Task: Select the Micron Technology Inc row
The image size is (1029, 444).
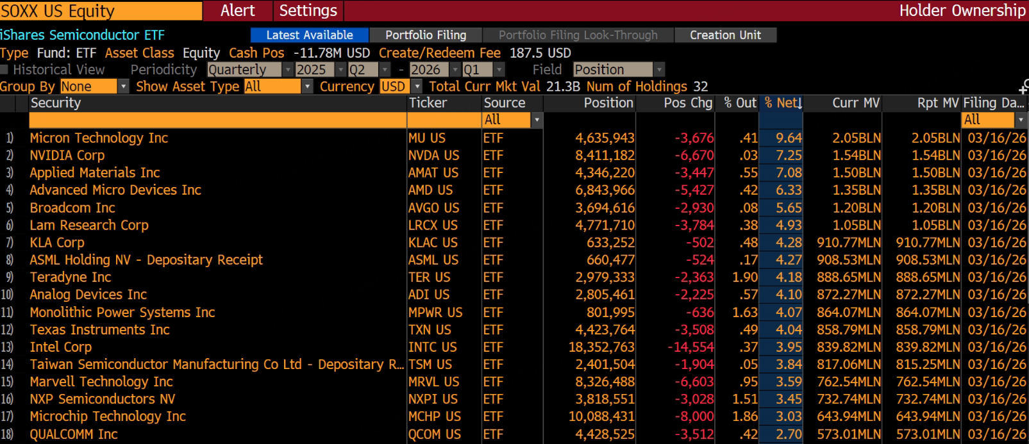Action: click(514, 138)
